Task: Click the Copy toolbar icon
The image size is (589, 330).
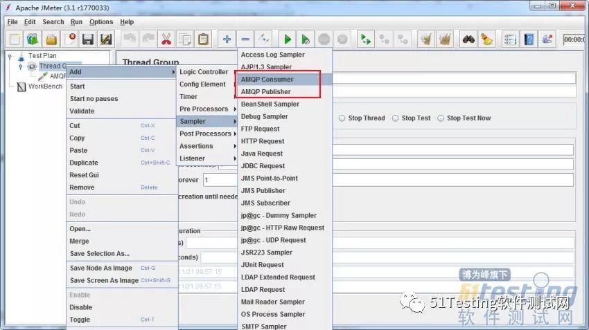Action: (185, 39)
